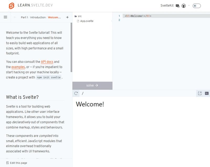Follow the API docs link
210x167 pixels.
pyautogui.click(x=47, y=62)
